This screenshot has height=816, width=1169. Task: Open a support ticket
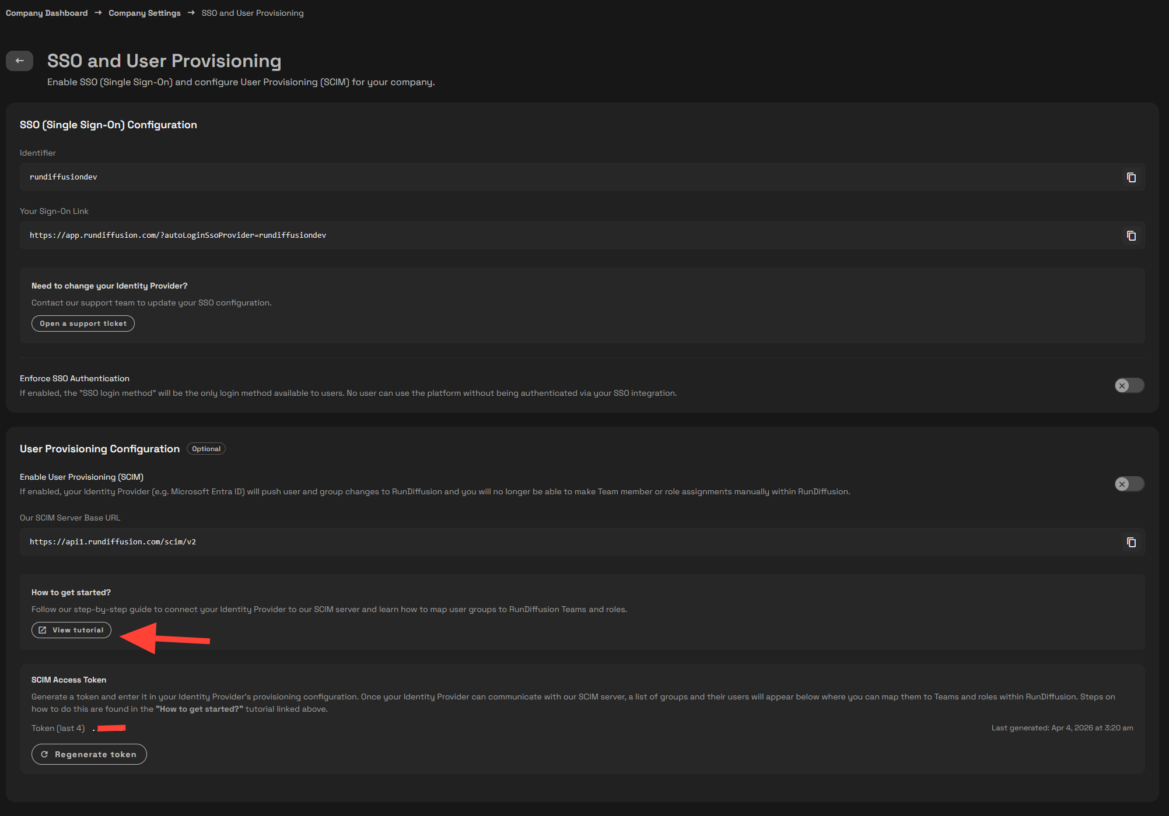coord(82,323)
